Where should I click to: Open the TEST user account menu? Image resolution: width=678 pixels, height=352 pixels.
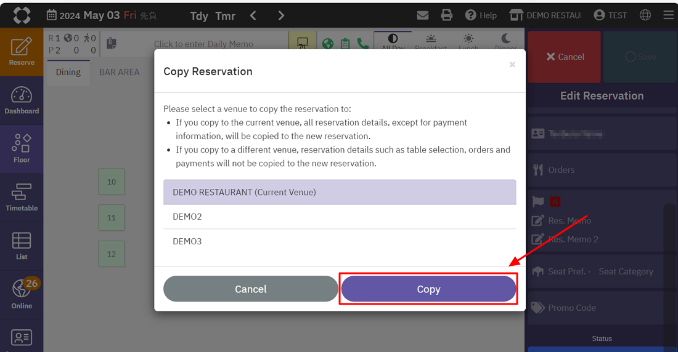[x=610, y=15]
